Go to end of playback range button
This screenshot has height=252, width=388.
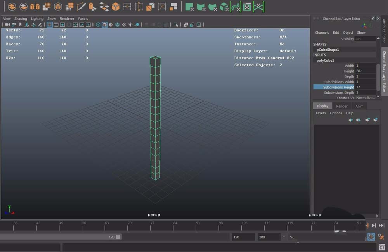point(381,225)
